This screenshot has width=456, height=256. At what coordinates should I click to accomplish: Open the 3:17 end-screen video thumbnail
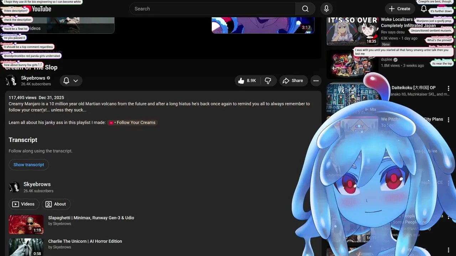coord(263,25)
